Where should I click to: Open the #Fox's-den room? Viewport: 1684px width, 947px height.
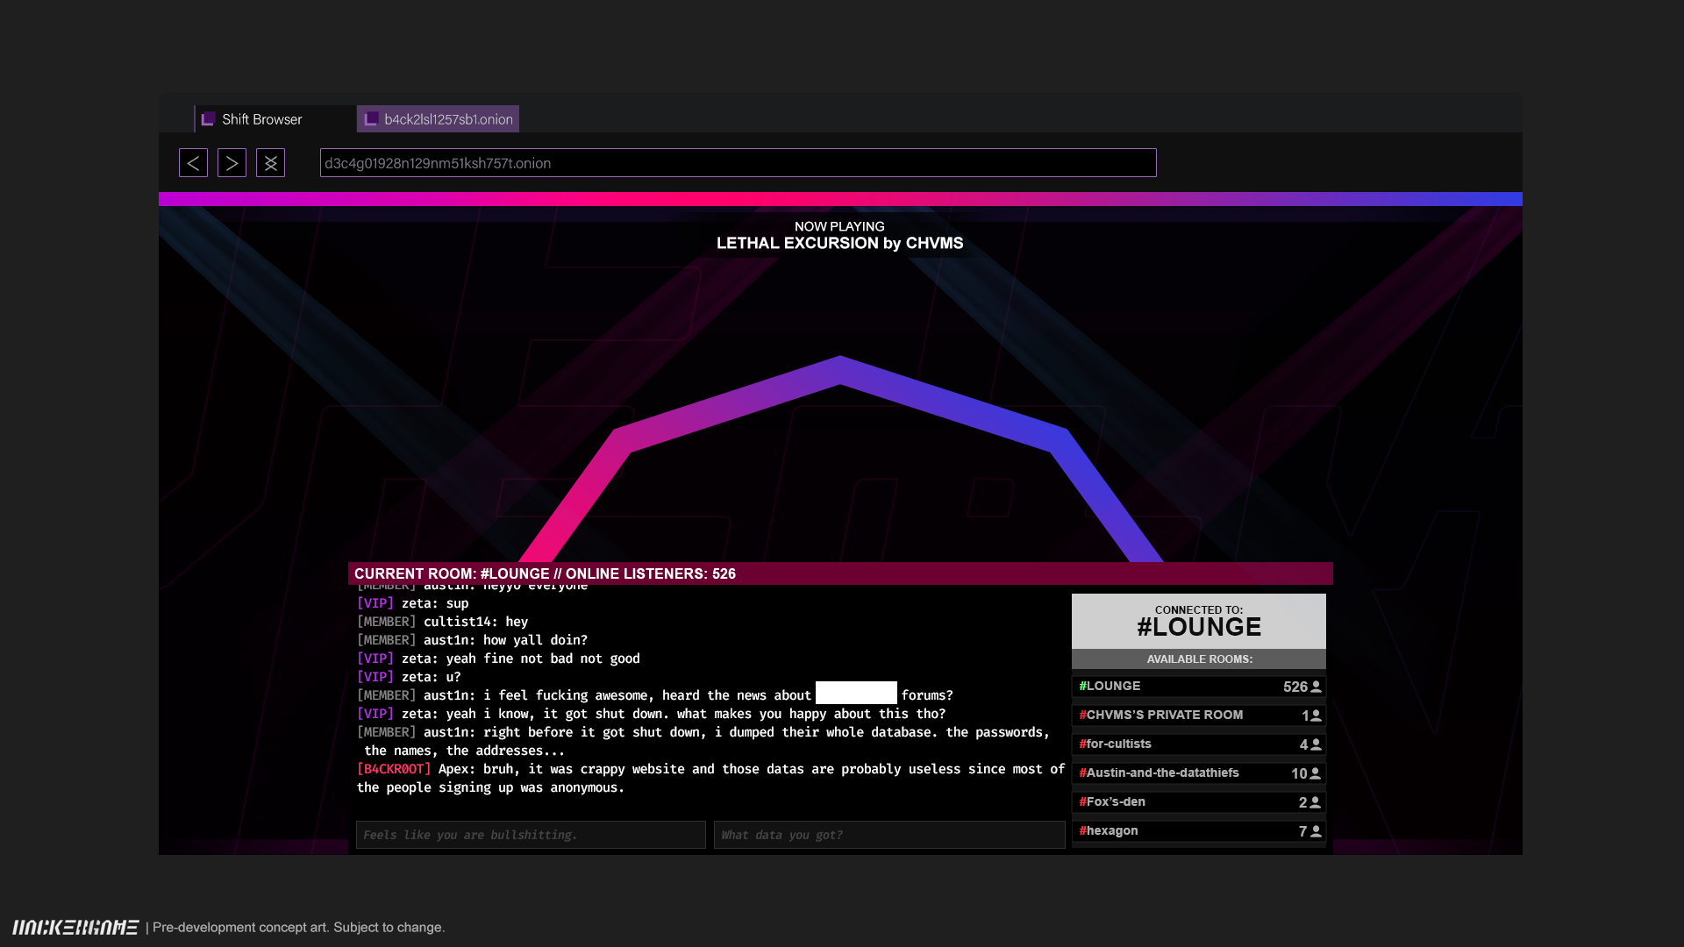point(1198,802)
